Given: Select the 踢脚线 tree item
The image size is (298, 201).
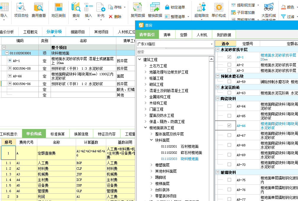Looking at the screenshot, I should click(x=160, y=177).
